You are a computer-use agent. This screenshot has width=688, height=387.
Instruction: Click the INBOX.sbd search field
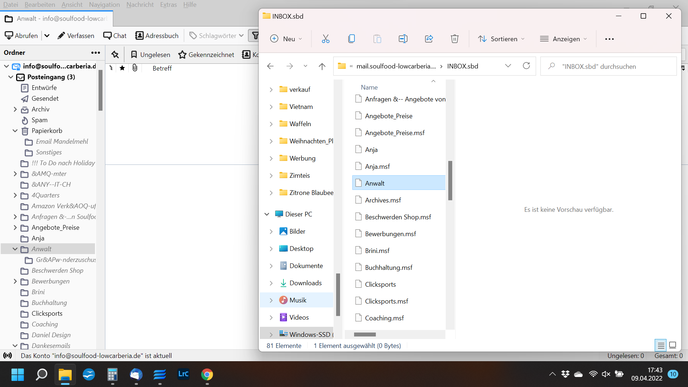click(x=608, y=66)
